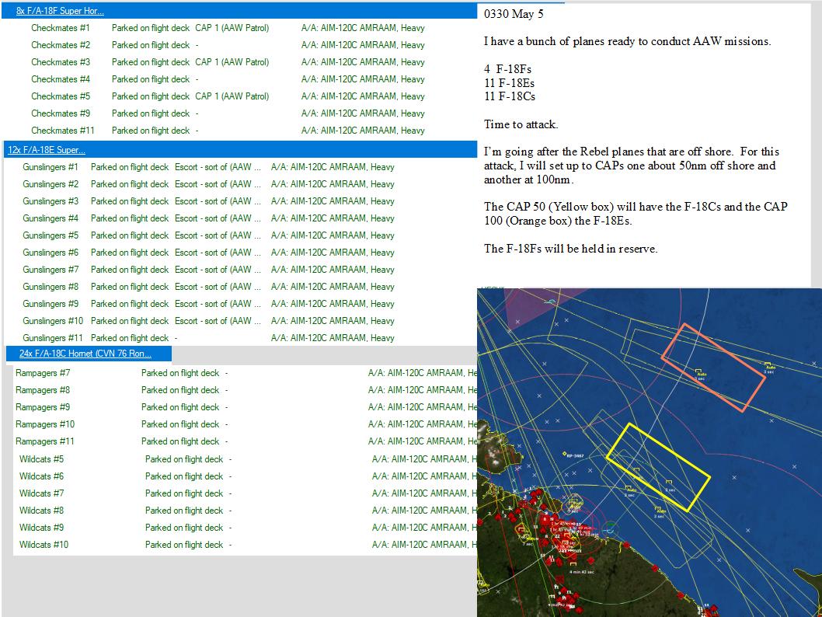Viewport: 822px width, 617px height.
Task: Click the Escort mission cell of Gunslingers #6
Action: point(218,253)
